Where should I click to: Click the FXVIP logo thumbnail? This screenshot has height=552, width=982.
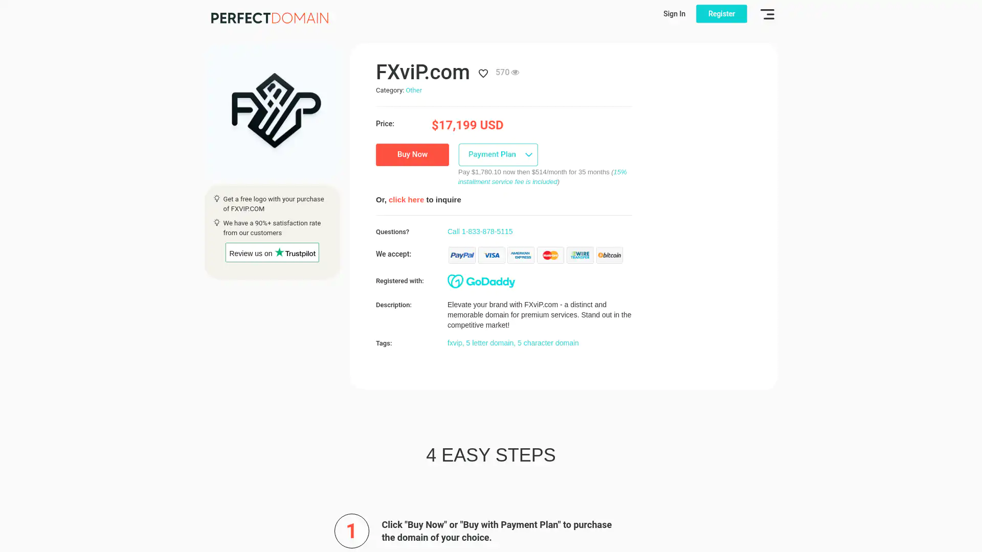[276, 110]
